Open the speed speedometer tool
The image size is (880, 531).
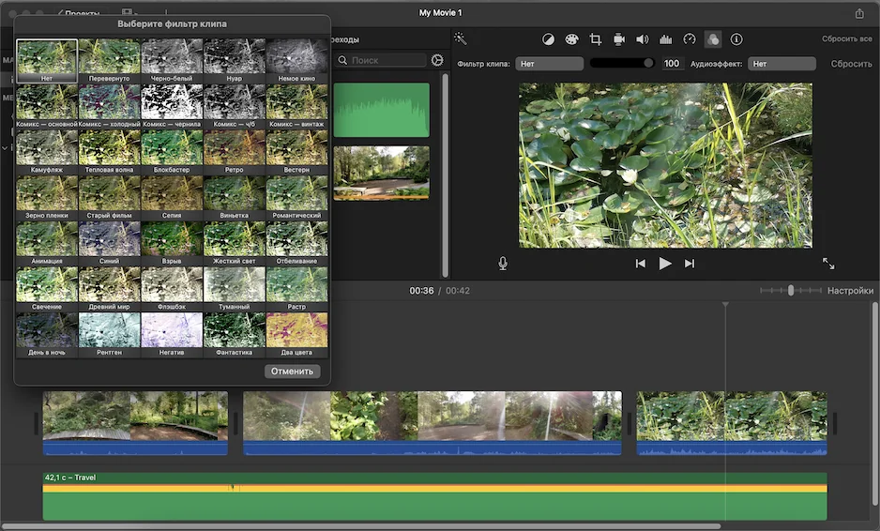(x=690, y=39)
